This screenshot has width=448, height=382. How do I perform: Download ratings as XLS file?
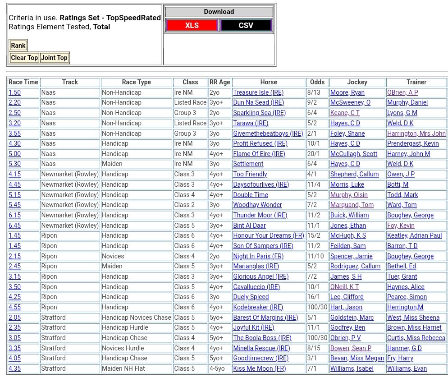[x=192, y=25]
